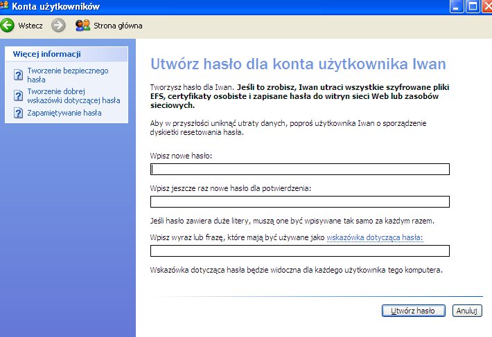Viewport: 492px width, 337px height.
Task: Click the Strona główna users icon
Action: point(82,26)
